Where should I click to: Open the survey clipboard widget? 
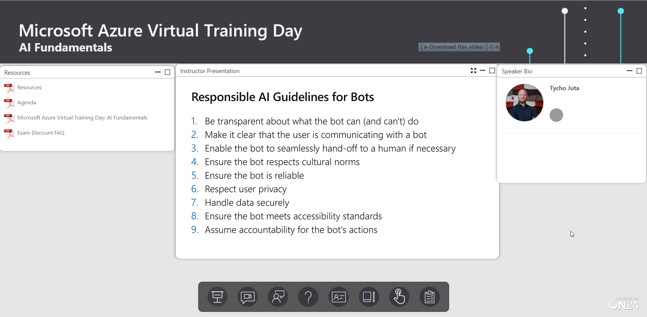pos(430,297)
